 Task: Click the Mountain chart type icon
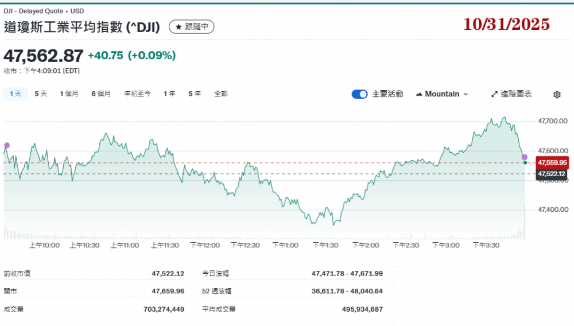click(x=419, y=94)
